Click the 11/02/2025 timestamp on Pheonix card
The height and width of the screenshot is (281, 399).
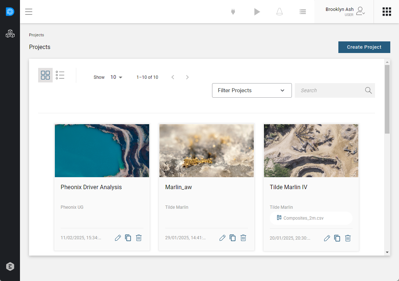point(81,238)
